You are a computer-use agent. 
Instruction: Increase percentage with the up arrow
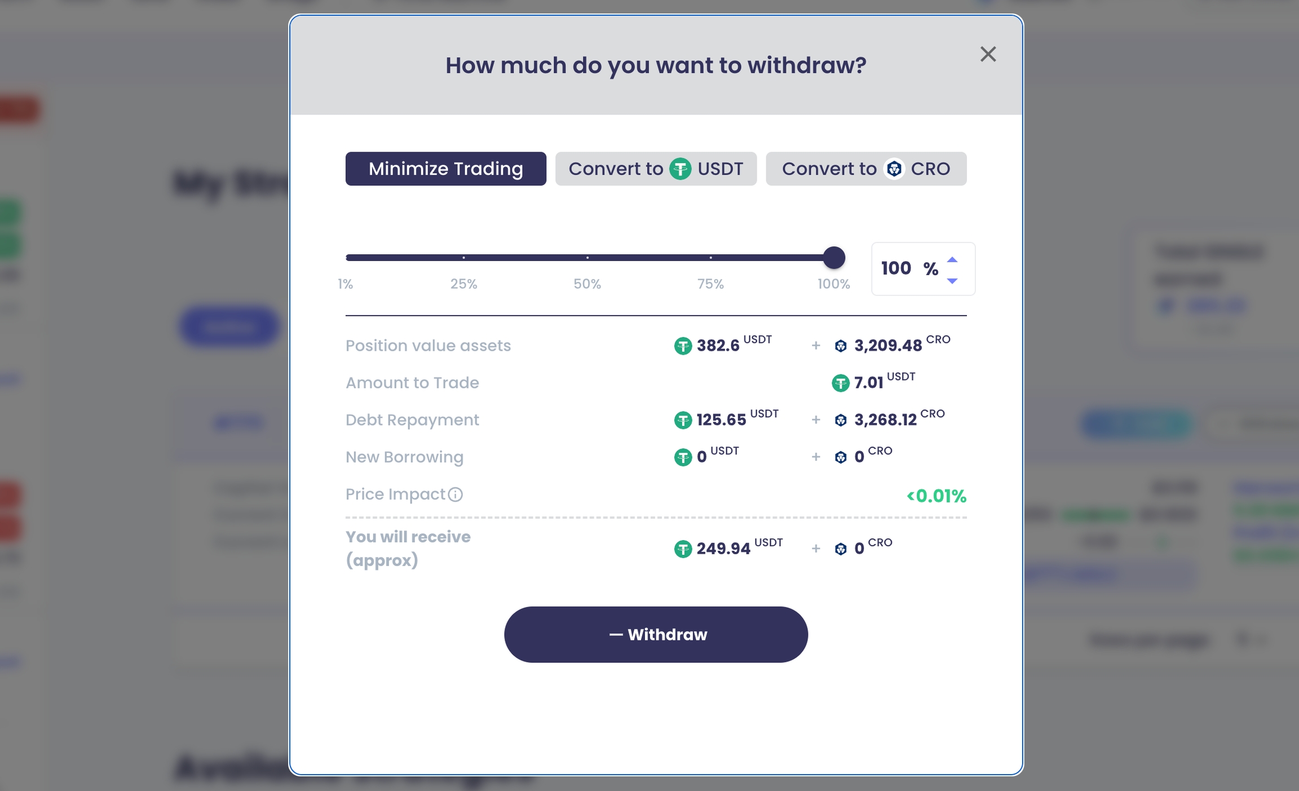tap(952, 260)
